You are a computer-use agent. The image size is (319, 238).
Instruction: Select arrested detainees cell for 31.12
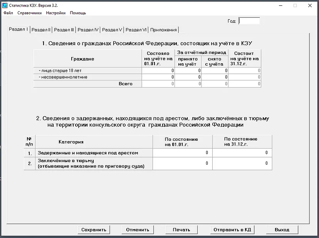[x=242, y=153]
